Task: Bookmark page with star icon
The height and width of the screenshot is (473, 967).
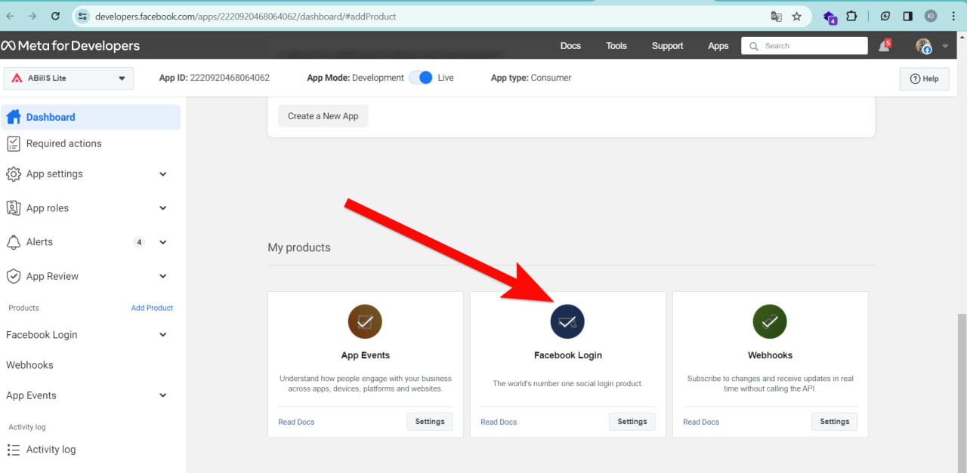Action: tap(796, 16)
